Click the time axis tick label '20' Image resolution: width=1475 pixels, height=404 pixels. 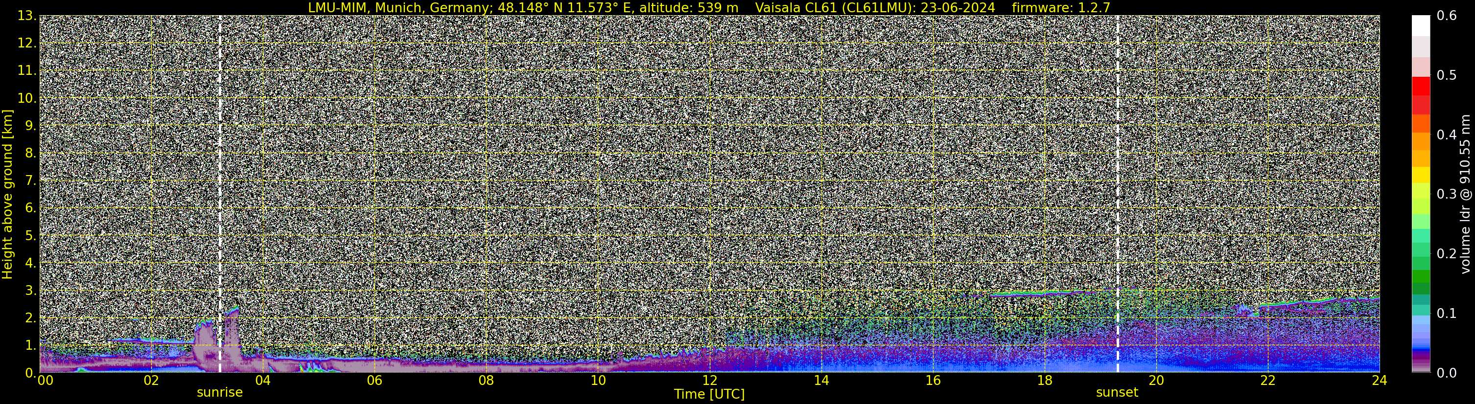point(1156,380)
